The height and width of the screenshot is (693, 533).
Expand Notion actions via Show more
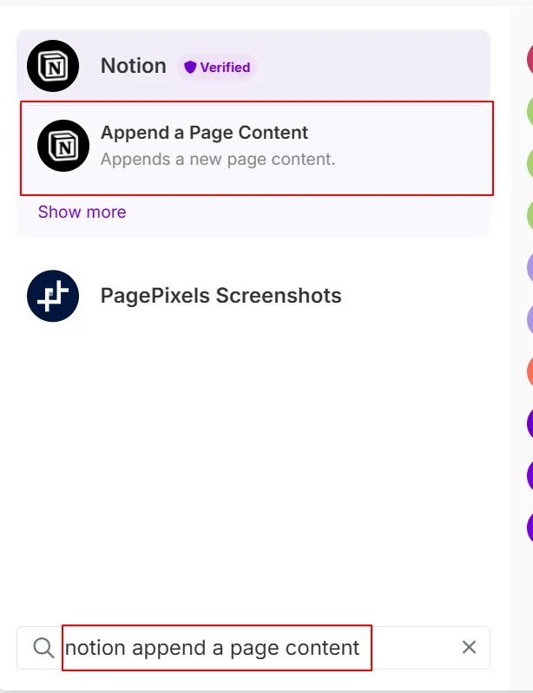(82, 212)
